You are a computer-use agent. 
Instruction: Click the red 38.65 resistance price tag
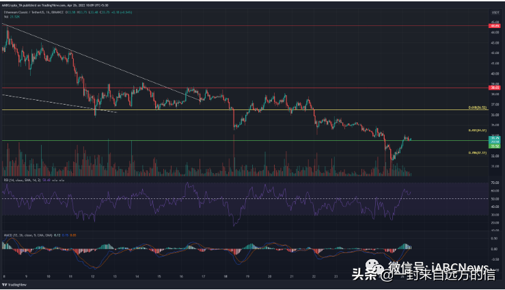(495, 88)
